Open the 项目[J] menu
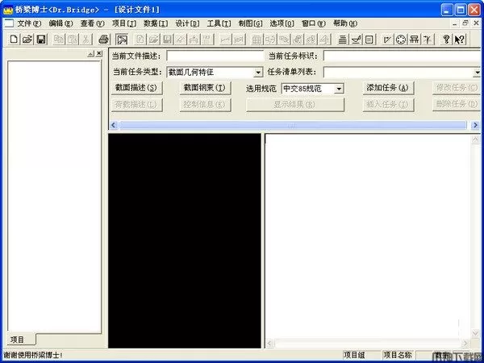Viewport: 484px width, 363px height. click(x=124, y=23)
